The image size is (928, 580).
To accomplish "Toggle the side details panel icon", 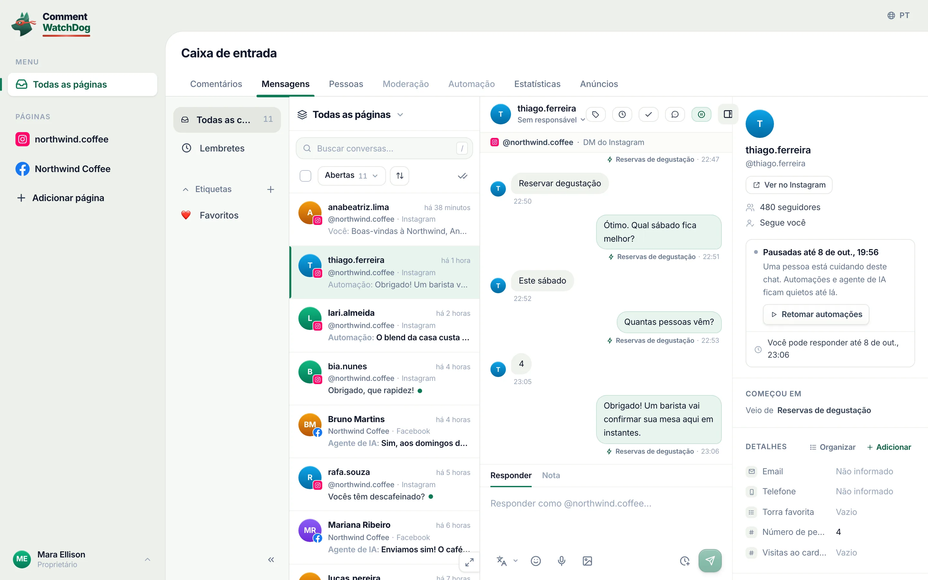I will point(728,114).
